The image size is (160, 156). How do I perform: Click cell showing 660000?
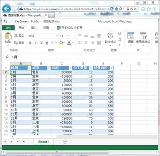point(62,114)
